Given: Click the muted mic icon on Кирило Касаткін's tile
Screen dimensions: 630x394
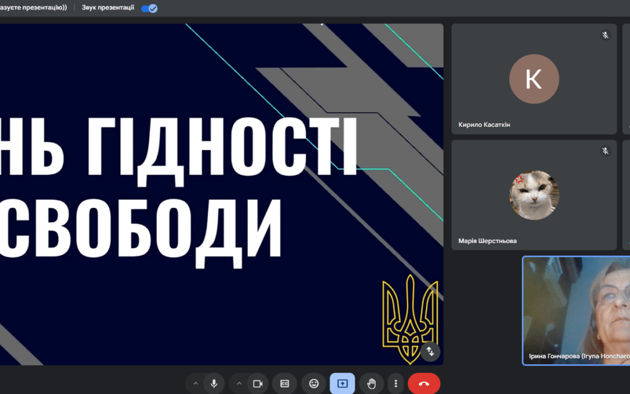Looking at the screenshot, I should [605, 36].
